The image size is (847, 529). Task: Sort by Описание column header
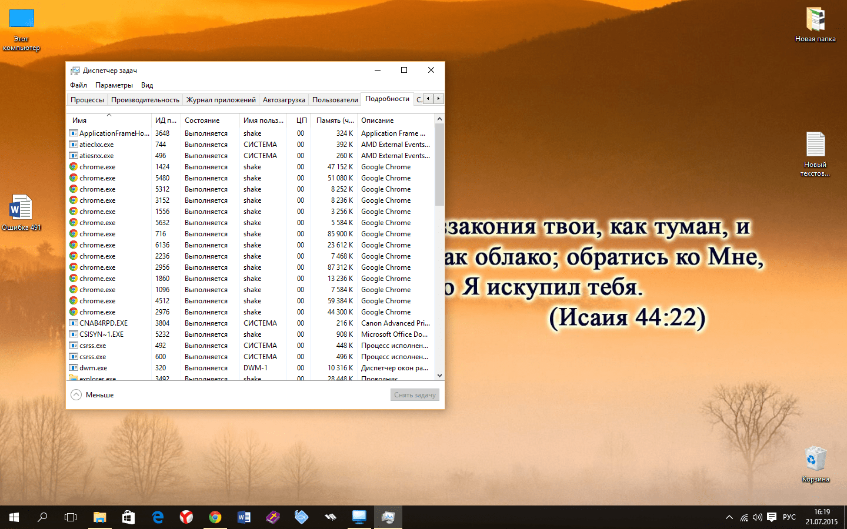[396, 120]
